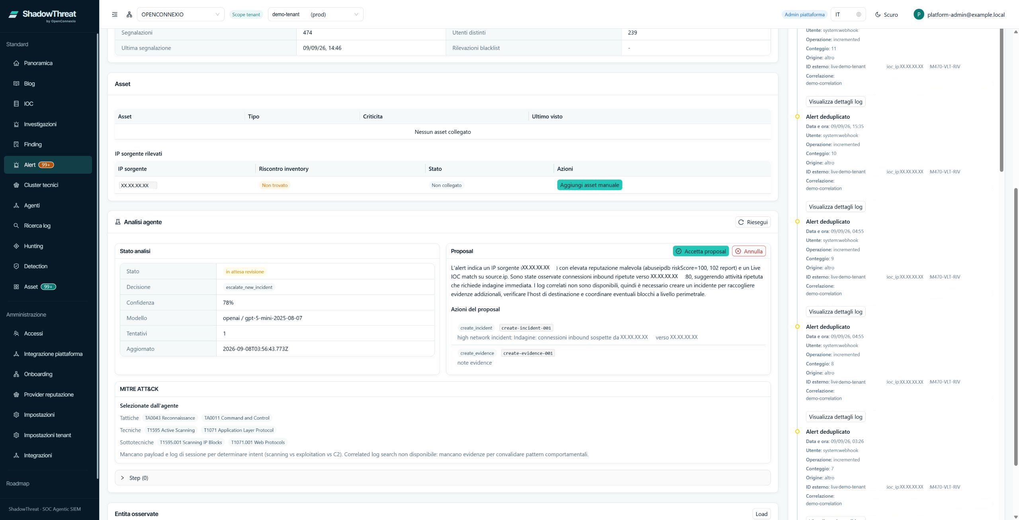Click the organization hierarchy icon in header

(x=129, y=14)
